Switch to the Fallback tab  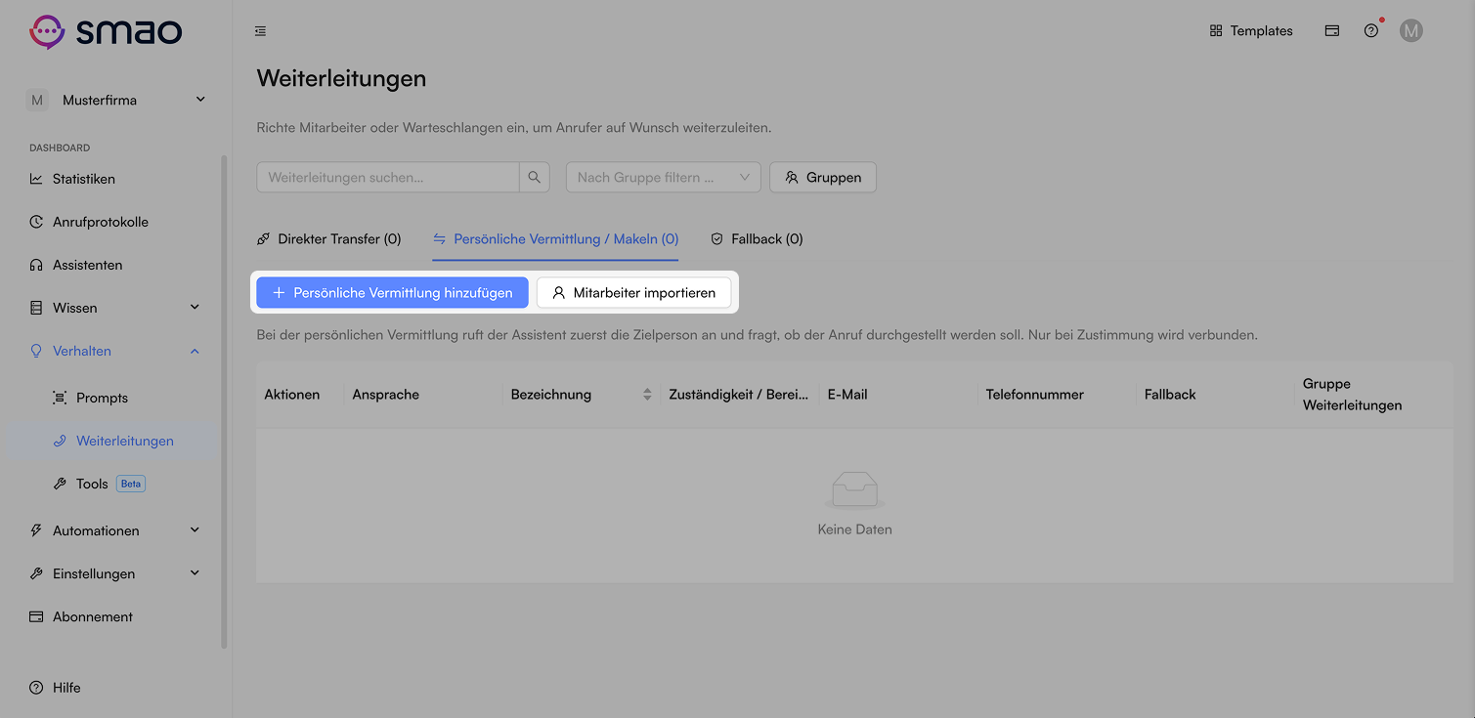point(757,238)
